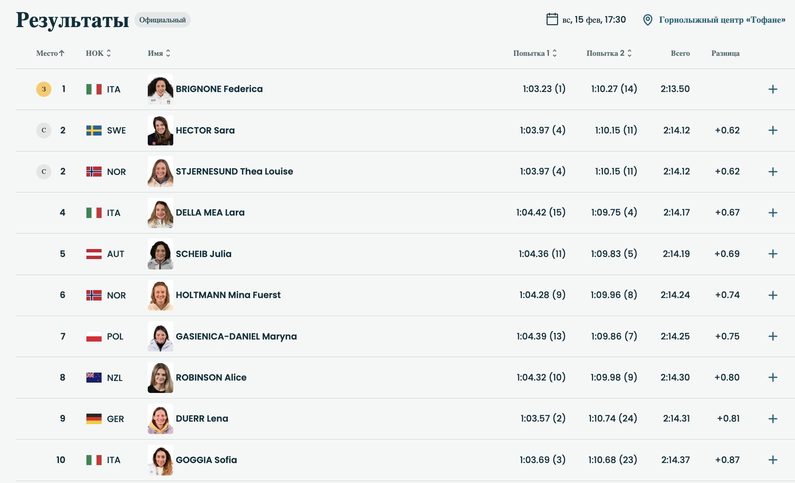Click SCHEIB Julia's profile photo
Screen dimensions: 795x483
161,254
